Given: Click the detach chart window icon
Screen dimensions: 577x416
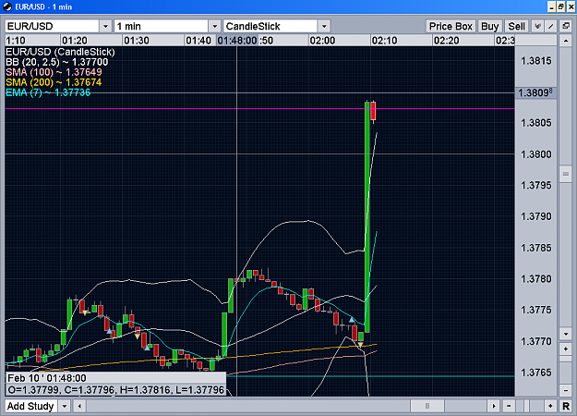Looking at the screenshot, I should click(566, 26).
